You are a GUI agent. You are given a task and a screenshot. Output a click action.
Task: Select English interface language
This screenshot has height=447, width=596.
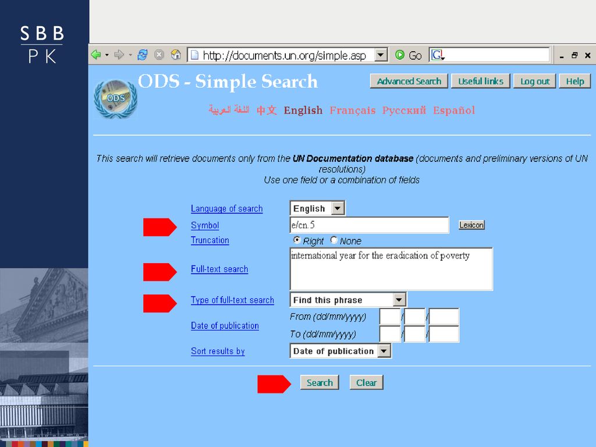click(x=303, y=110)
